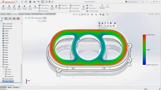The height and width of the screenshot is (90, 161).
Task: Open the Help question mark
Action: tap(147, 2)
